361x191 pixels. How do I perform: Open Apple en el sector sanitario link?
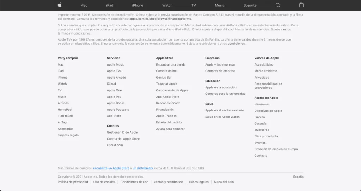(224, 110)
